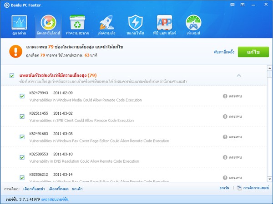This screenshot has height=204, width=273.
Task: Click the patch management icon
Action: (x=239, y=188)
